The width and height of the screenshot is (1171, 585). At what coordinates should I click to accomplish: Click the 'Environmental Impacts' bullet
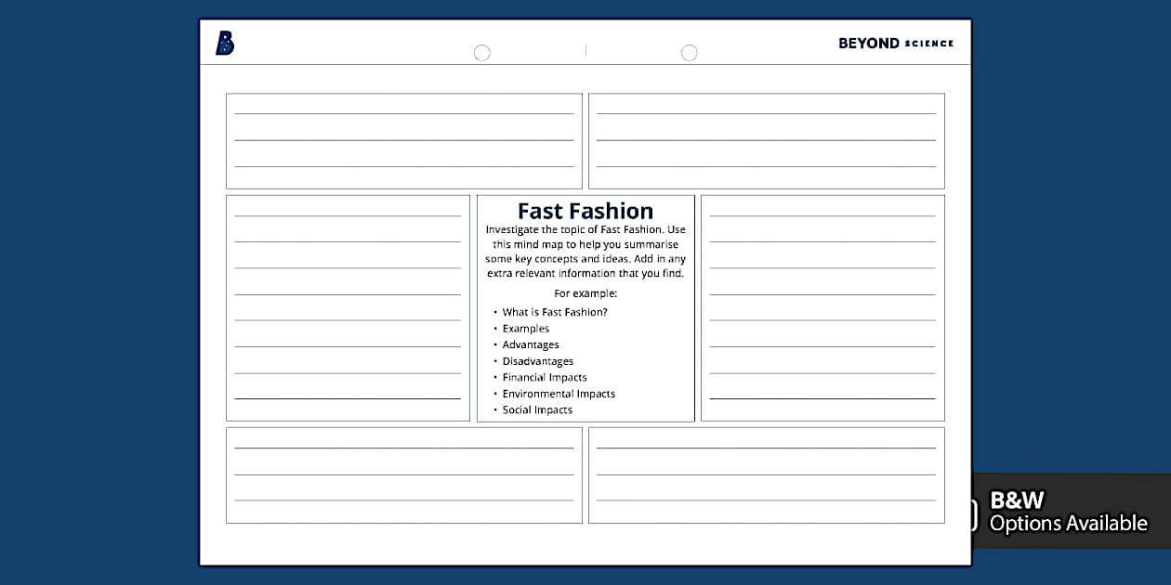(559, 394)
